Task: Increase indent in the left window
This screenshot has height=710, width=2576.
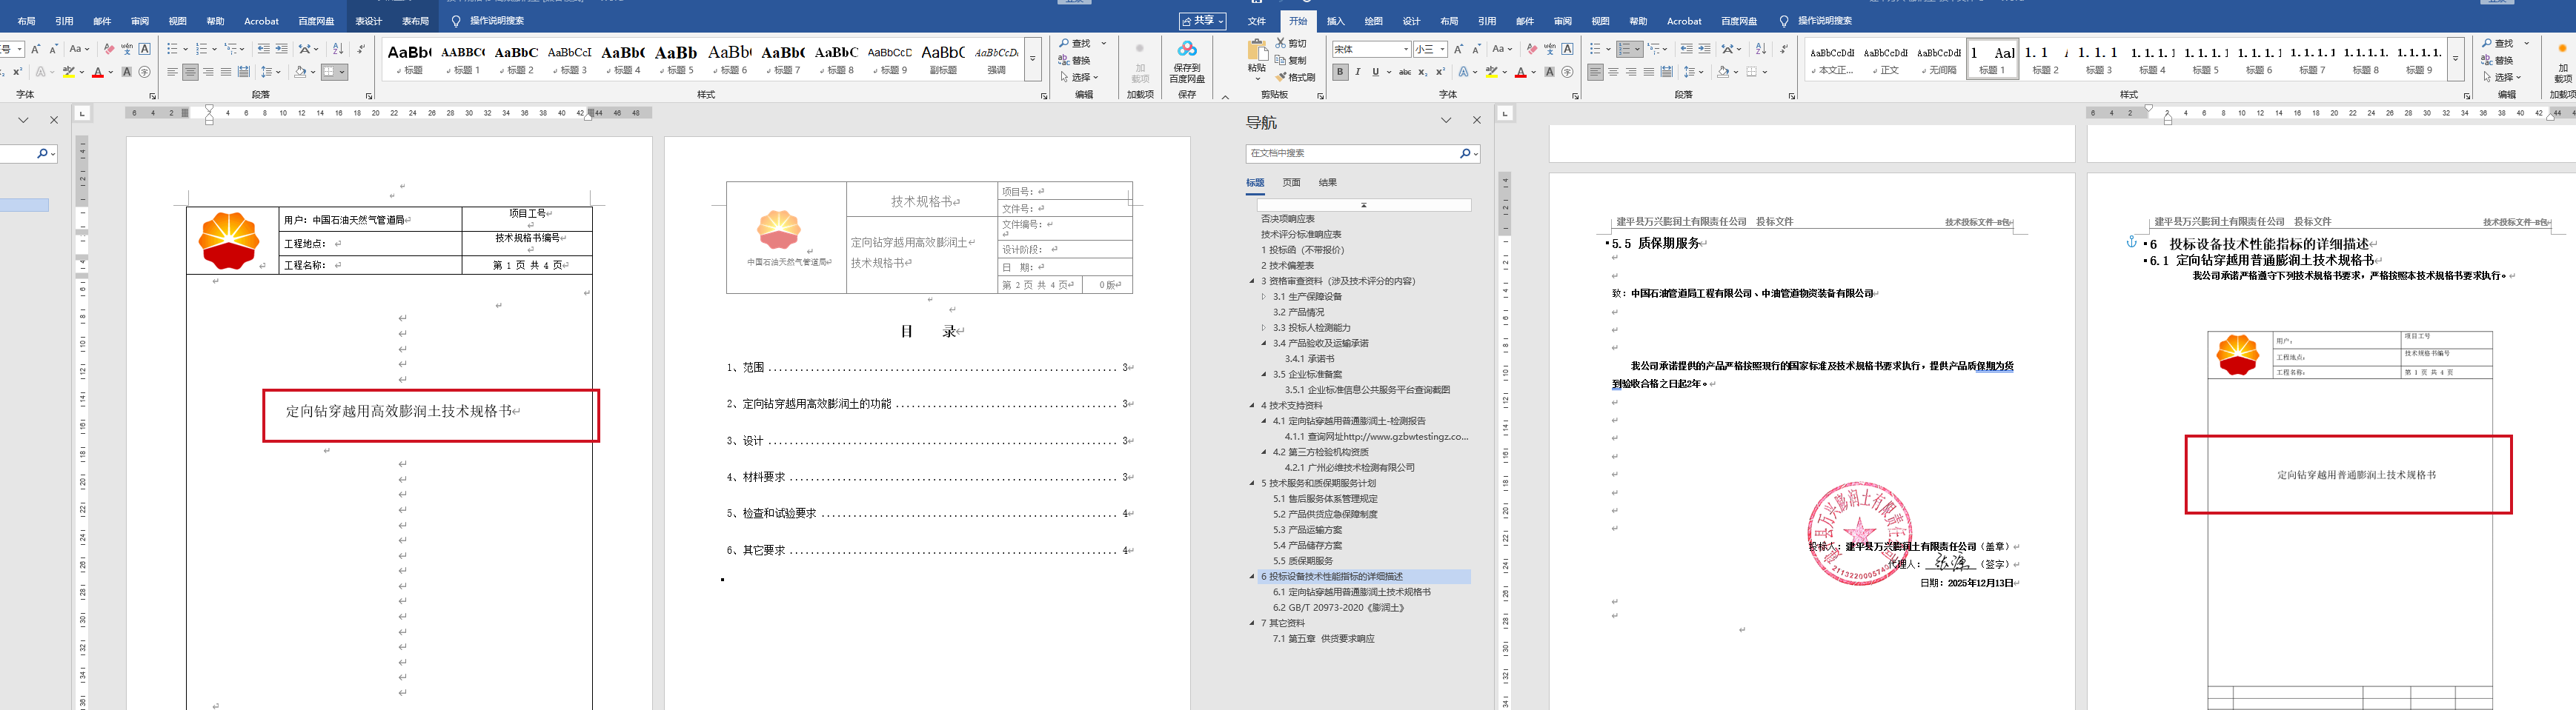Action: click(282, 49)
